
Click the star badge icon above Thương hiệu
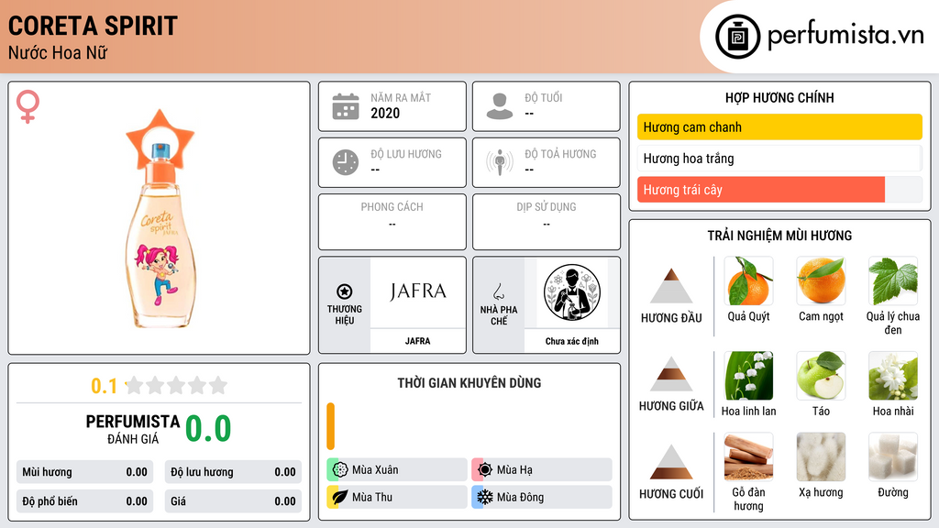click(x=345, y=291)
